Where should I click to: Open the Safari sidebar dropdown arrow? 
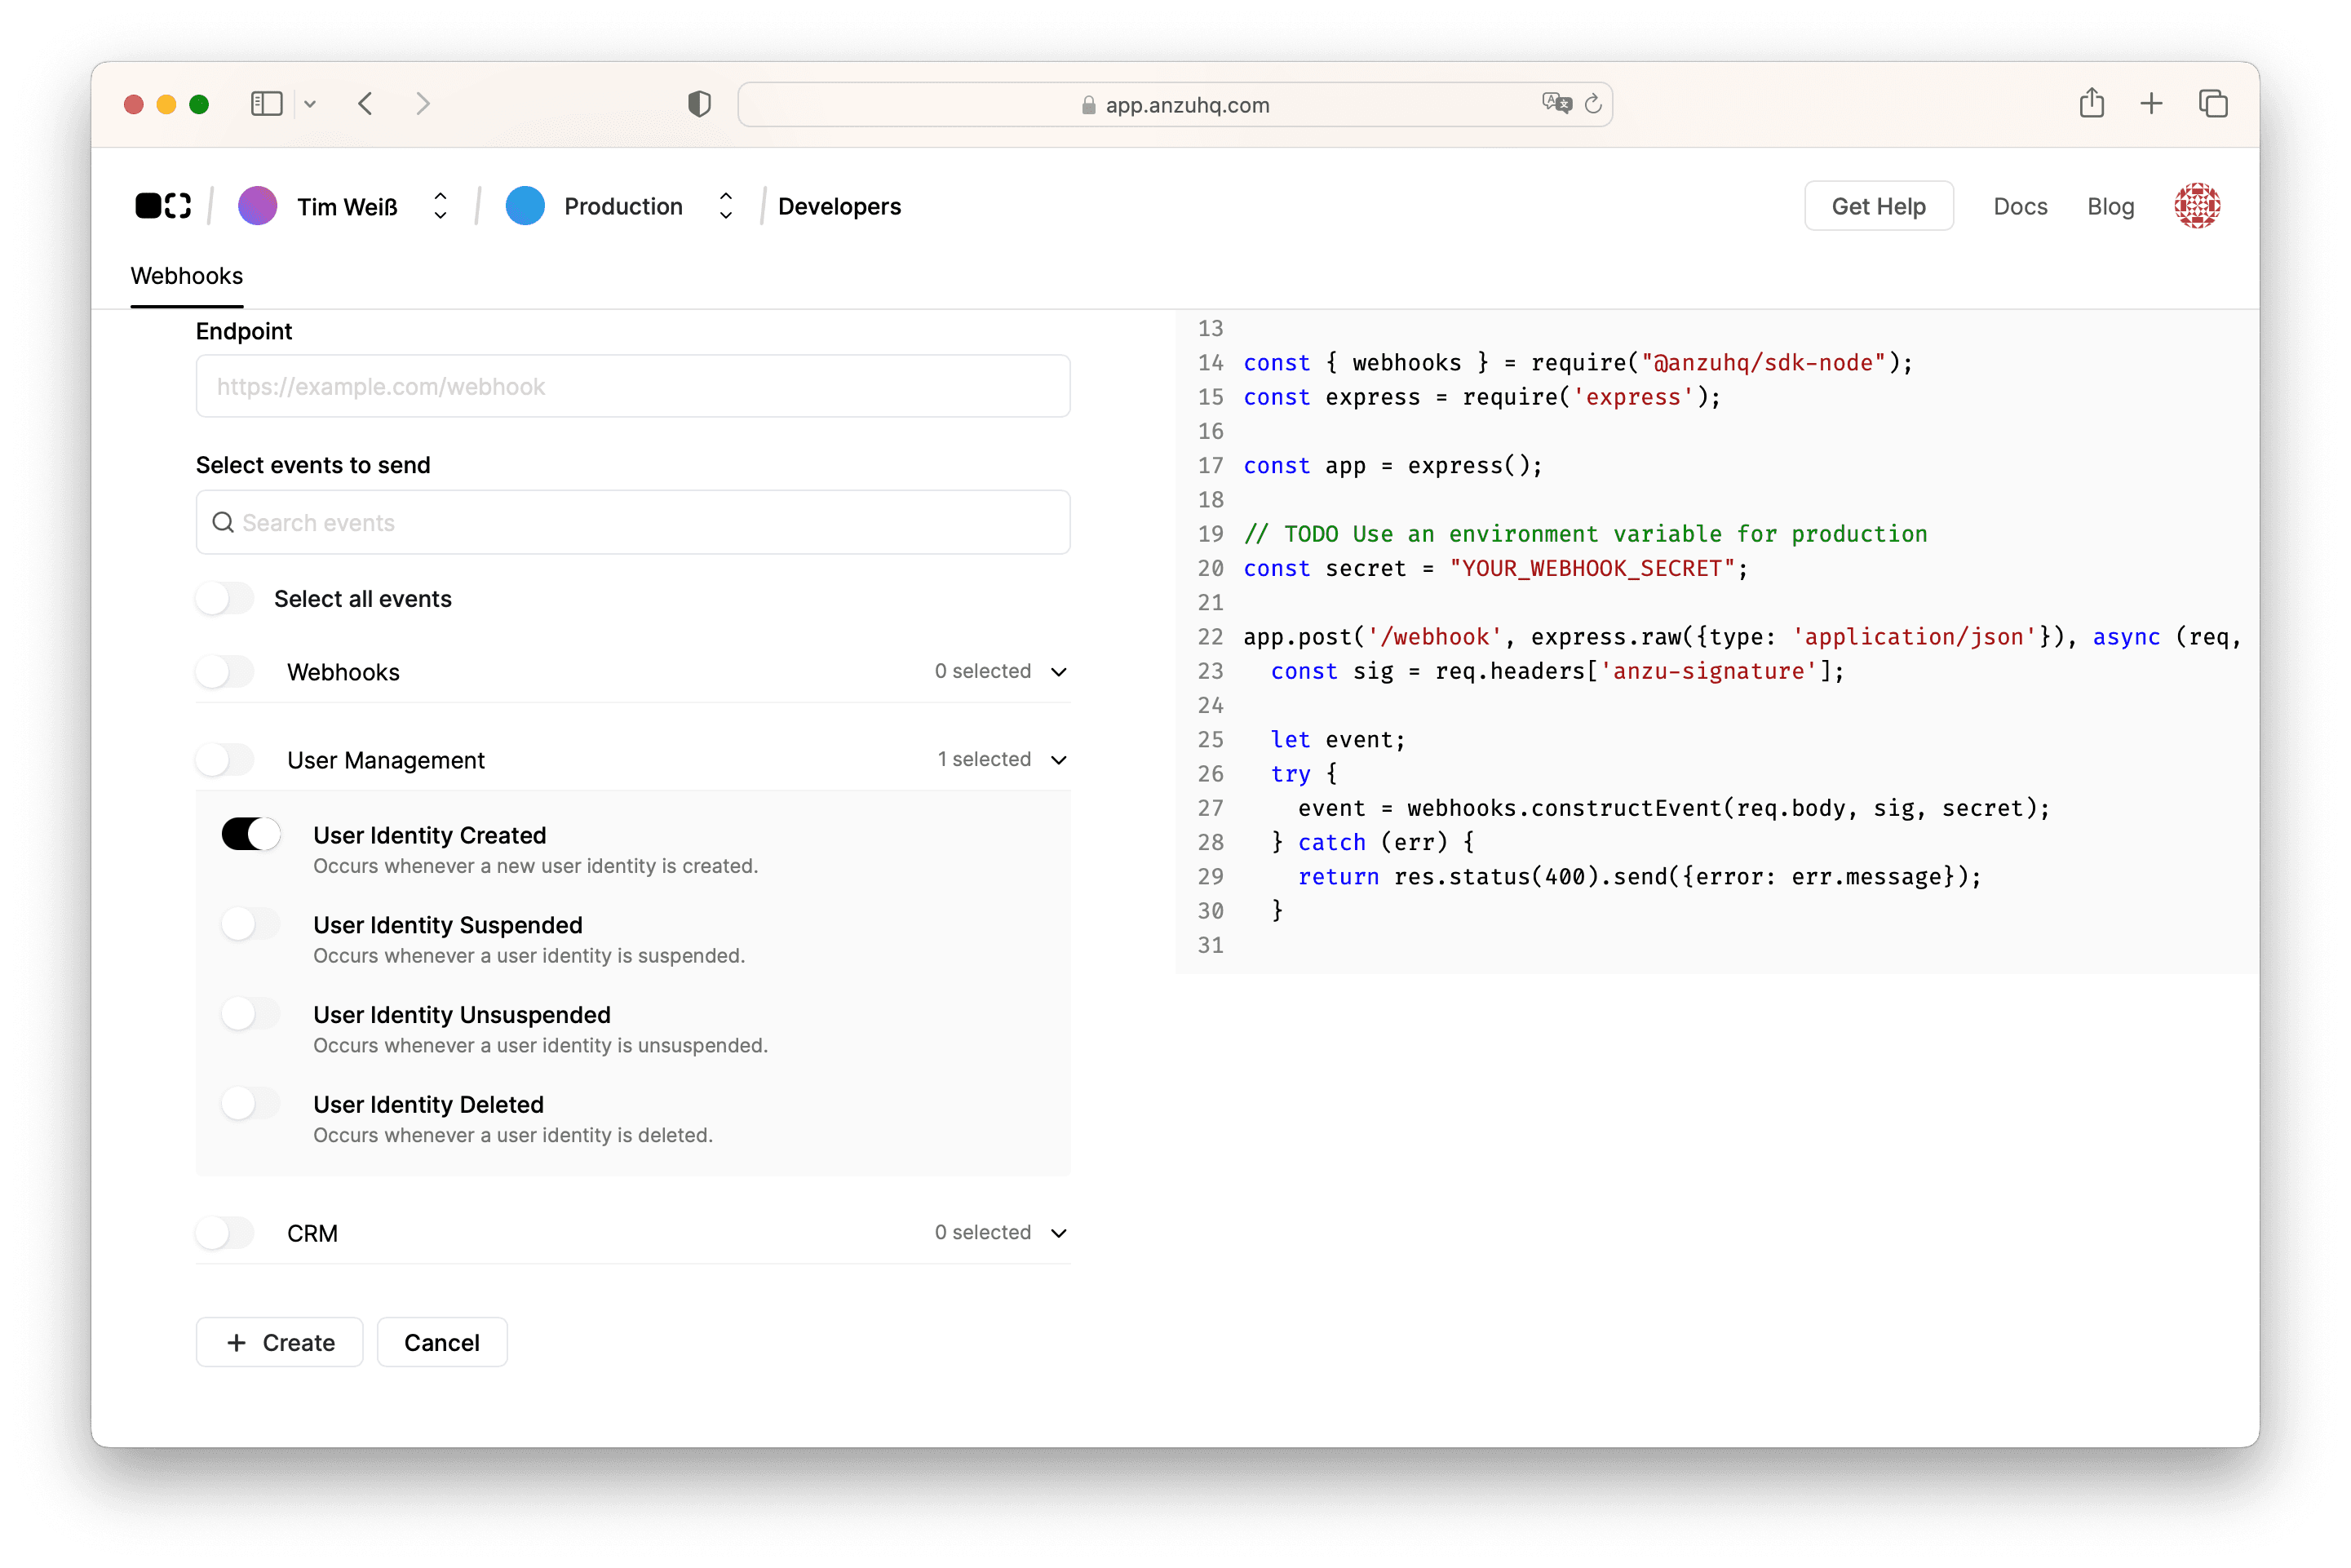tap(310, 104)
